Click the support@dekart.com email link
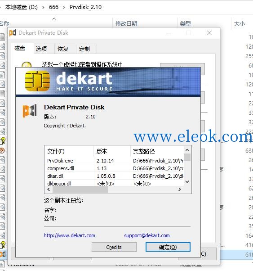Image resolution: width=253 pixels, height=271 pixels. point(147,235)
